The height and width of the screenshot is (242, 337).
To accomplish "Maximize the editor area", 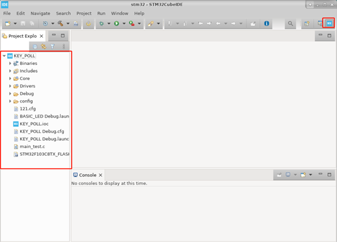I will click(x=329, y=36).
